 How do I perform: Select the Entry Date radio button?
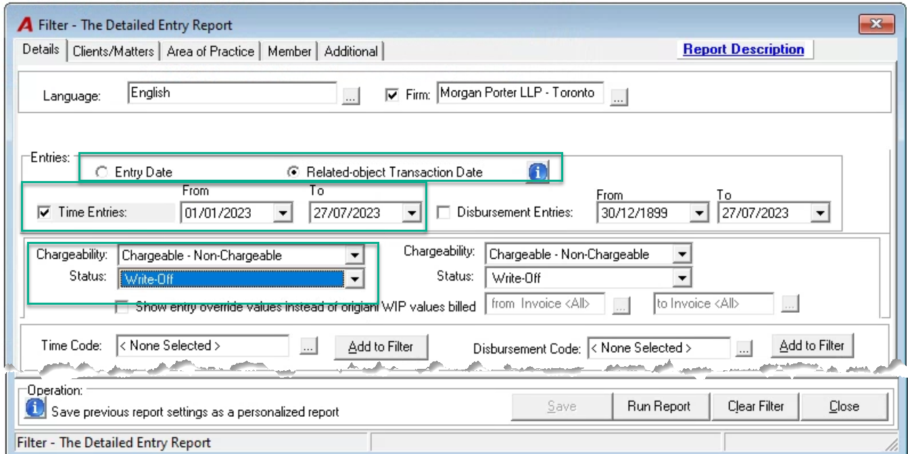[101, 172]
